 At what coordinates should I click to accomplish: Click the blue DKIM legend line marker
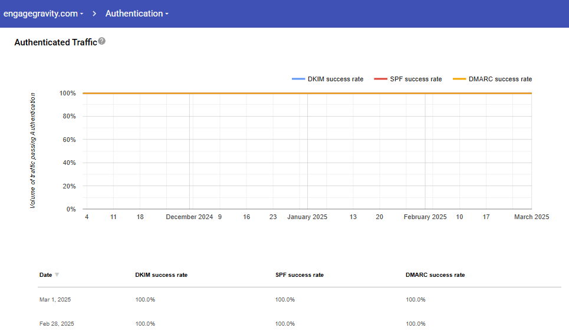[298, 79]
